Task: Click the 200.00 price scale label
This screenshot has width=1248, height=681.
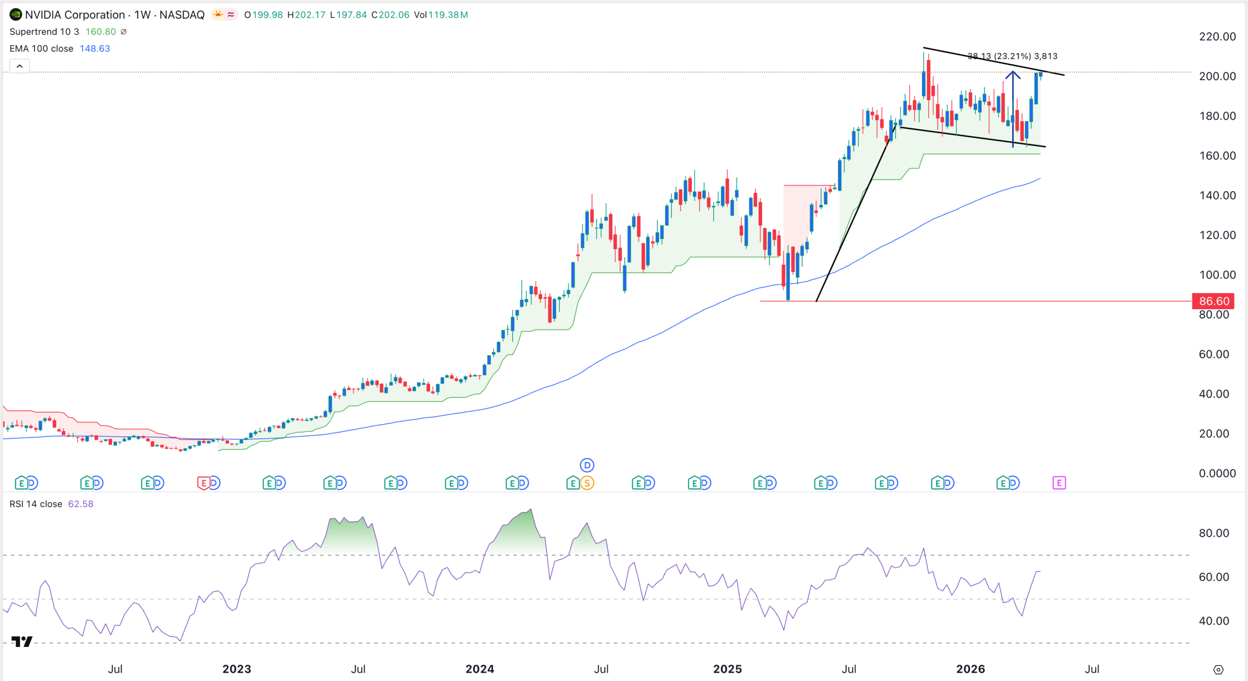Action: click(1217, 77)
